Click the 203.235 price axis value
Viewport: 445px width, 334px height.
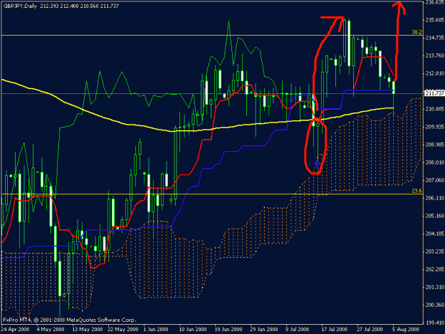[x=435, y=251]
